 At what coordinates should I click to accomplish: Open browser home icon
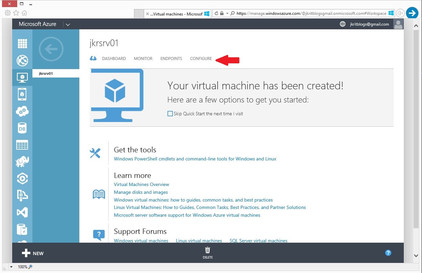(x=24, y=13)
